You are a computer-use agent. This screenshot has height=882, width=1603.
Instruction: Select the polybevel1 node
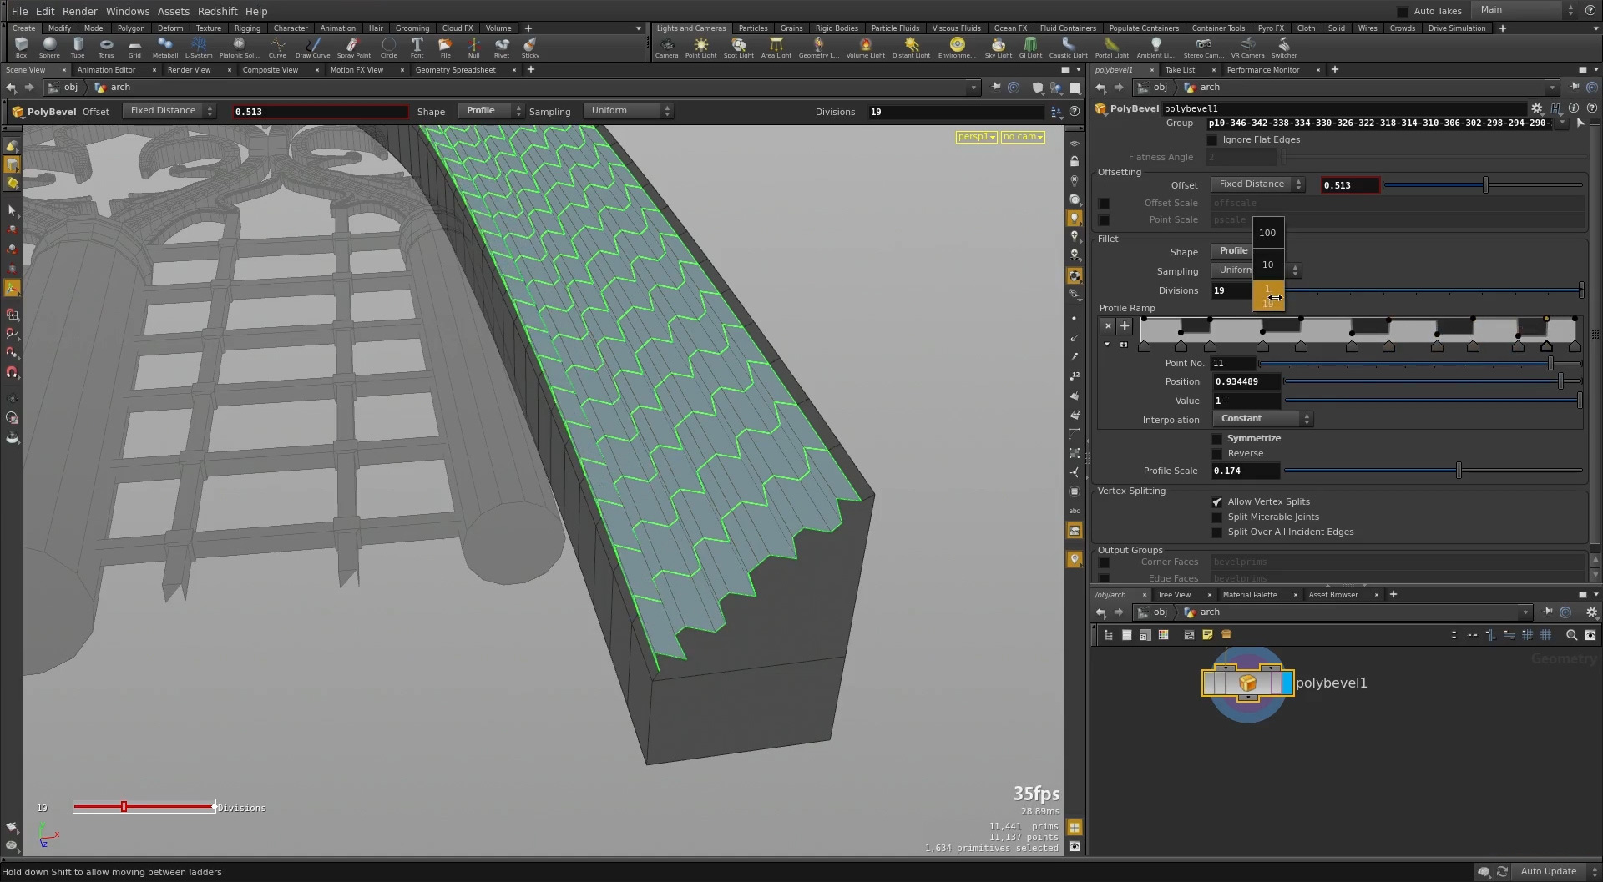click(x=1247, y=683)
